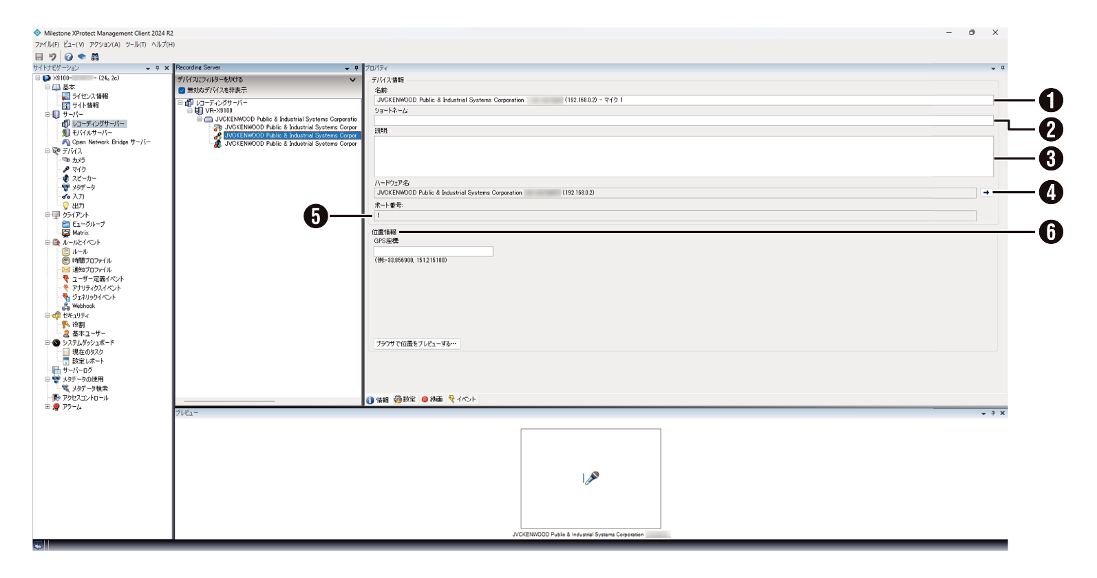Click ブラウザで位置をプレビューする button

[416, 344]
